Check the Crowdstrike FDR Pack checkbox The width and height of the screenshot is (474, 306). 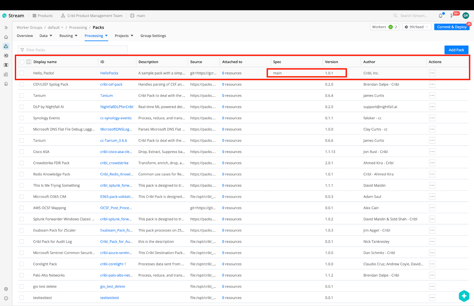(x=22, y=163)
